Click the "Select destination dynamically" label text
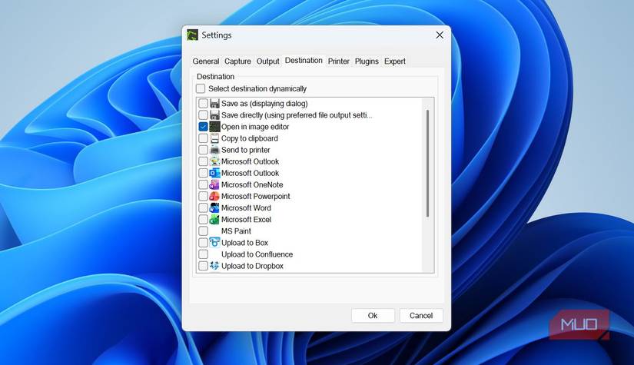 [x=257, y=88]
